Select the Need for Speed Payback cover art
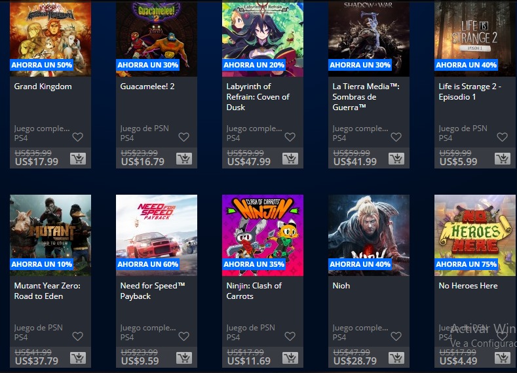Screen dimensions: 517x373 coord(157,235)
